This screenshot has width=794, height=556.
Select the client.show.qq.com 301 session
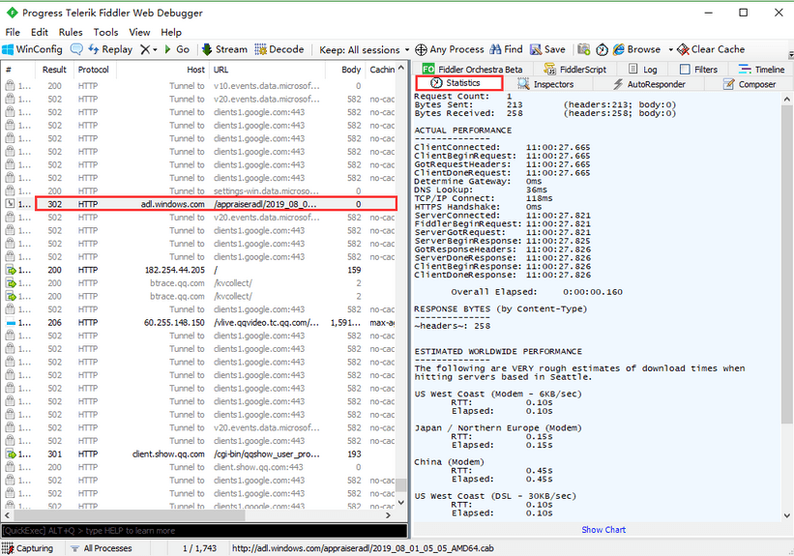click(199, 454)
